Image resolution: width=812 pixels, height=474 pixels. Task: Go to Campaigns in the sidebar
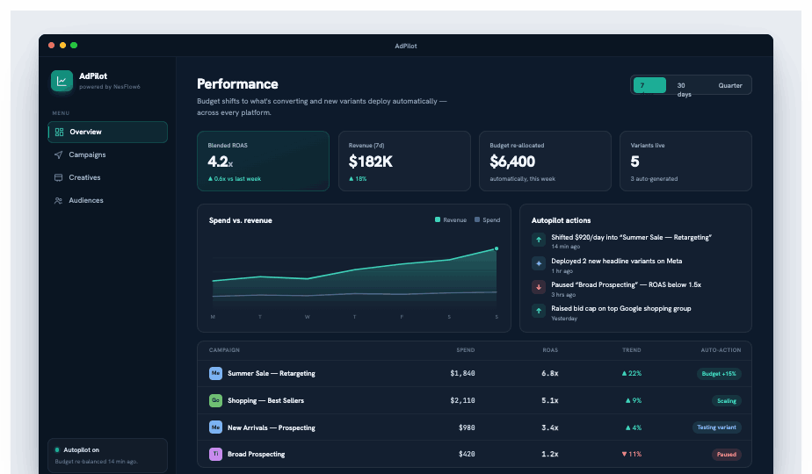click(x=108, y=154)
